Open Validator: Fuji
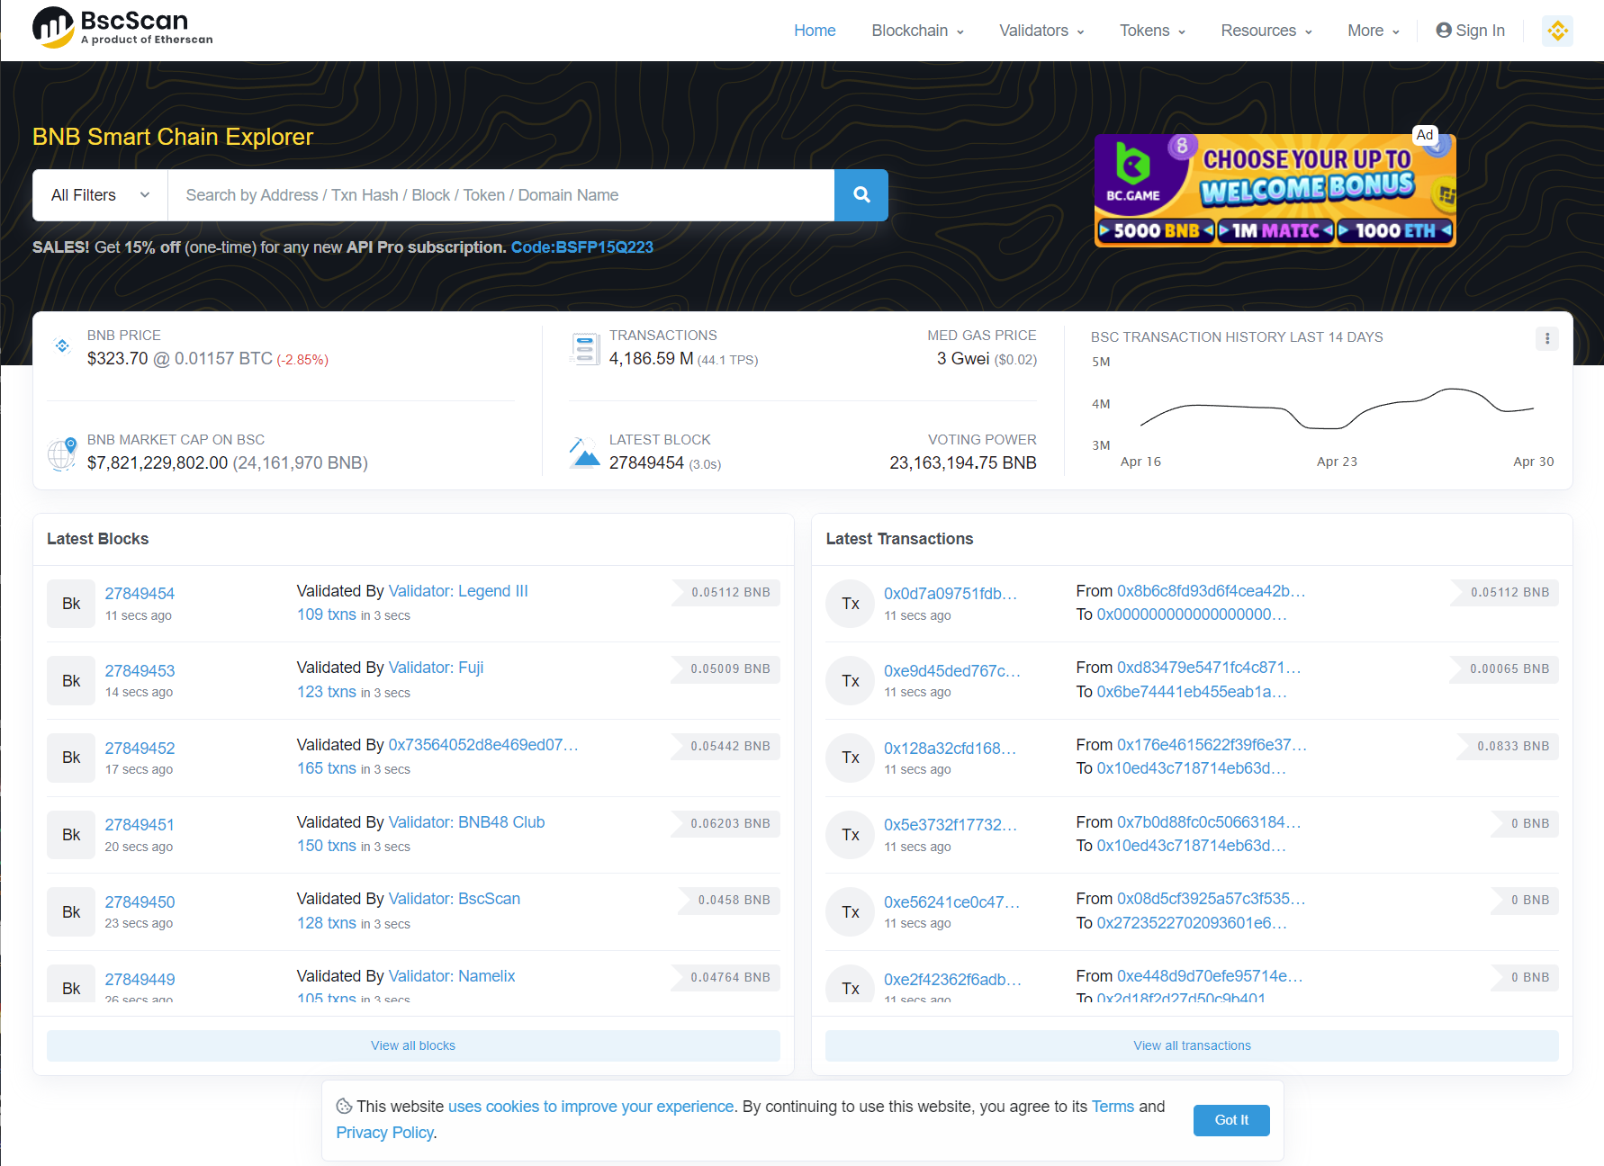This screenshot has height=1166, width=1604. (437, 668)
